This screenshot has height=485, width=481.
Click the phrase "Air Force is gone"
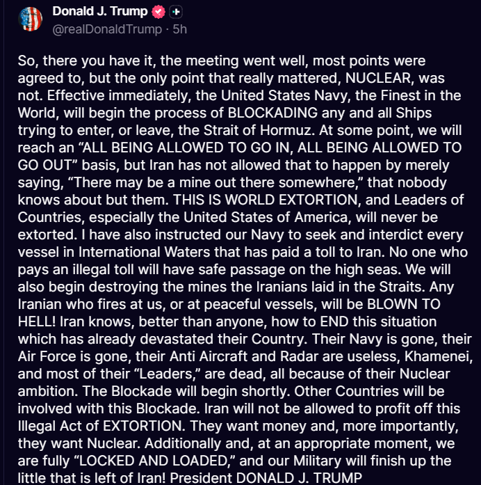click(x=65, y=356)
